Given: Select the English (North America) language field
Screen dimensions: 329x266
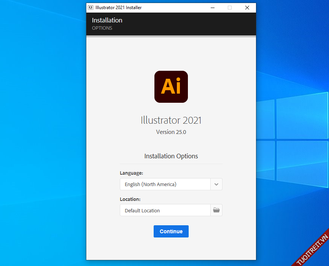Looking at the screenshot, I should pyautogui.click(x=165, y=184).
